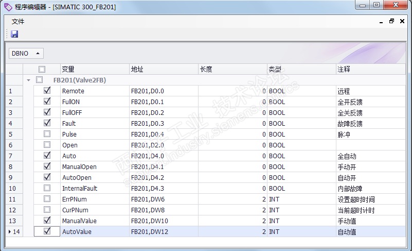Sort by the 类型 column header
Image resolution: width=412 pixels, height=251 pixels.
coord(301,69)
